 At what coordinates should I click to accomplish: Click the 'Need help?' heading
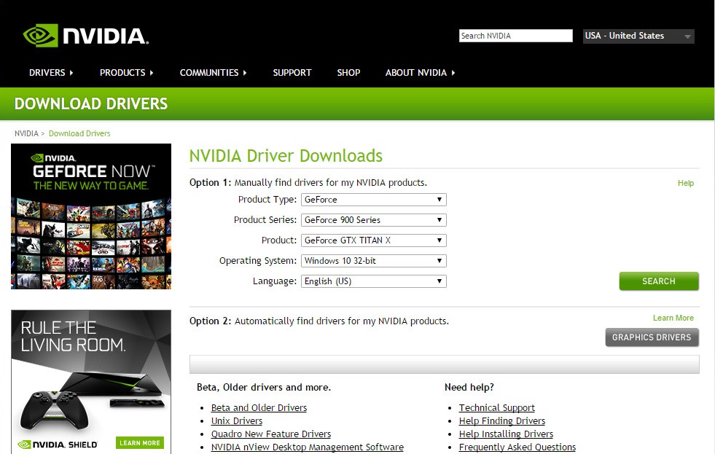[469, 387]
